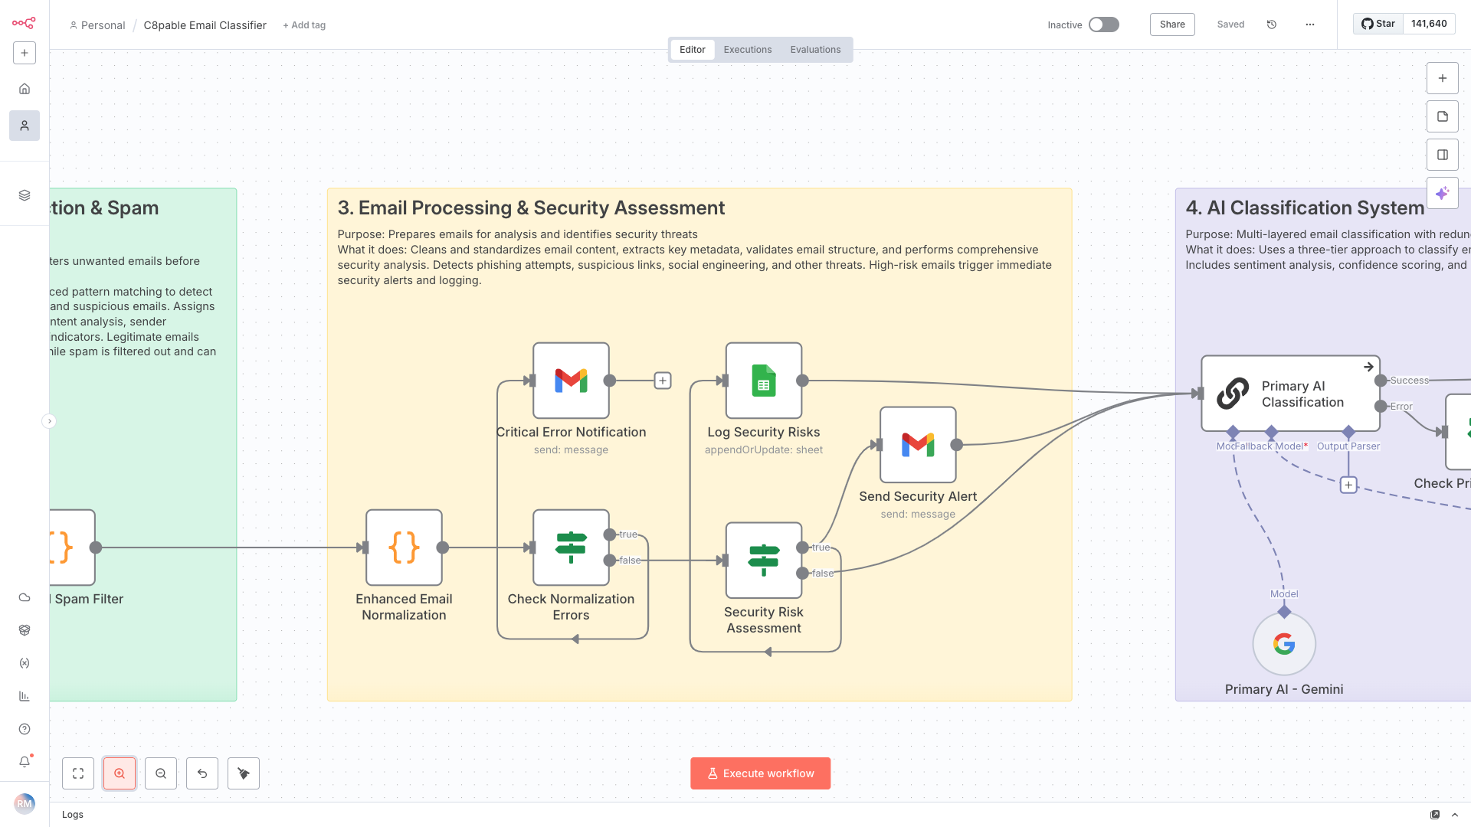This screenshot has width=1471, height=827.
Task: Select the Enhanced Email Normalization code node
Action: [404, 548]
